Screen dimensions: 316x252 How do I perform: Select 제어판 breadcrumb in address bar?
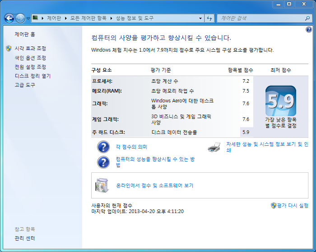(54, 18)
